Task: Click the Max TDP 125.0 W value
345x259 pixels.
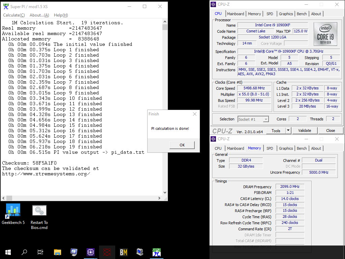Action: pos(301,31)
